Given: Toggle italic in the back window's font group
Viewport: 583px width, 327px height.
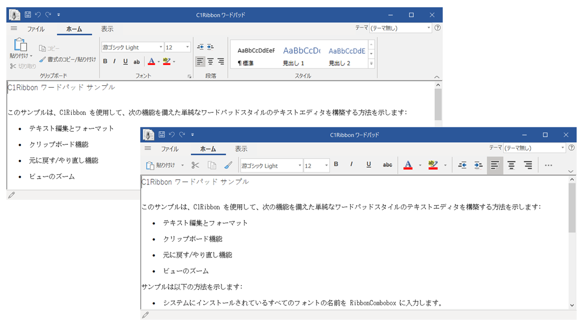Looking at the screenshot, I should [115, 62].
